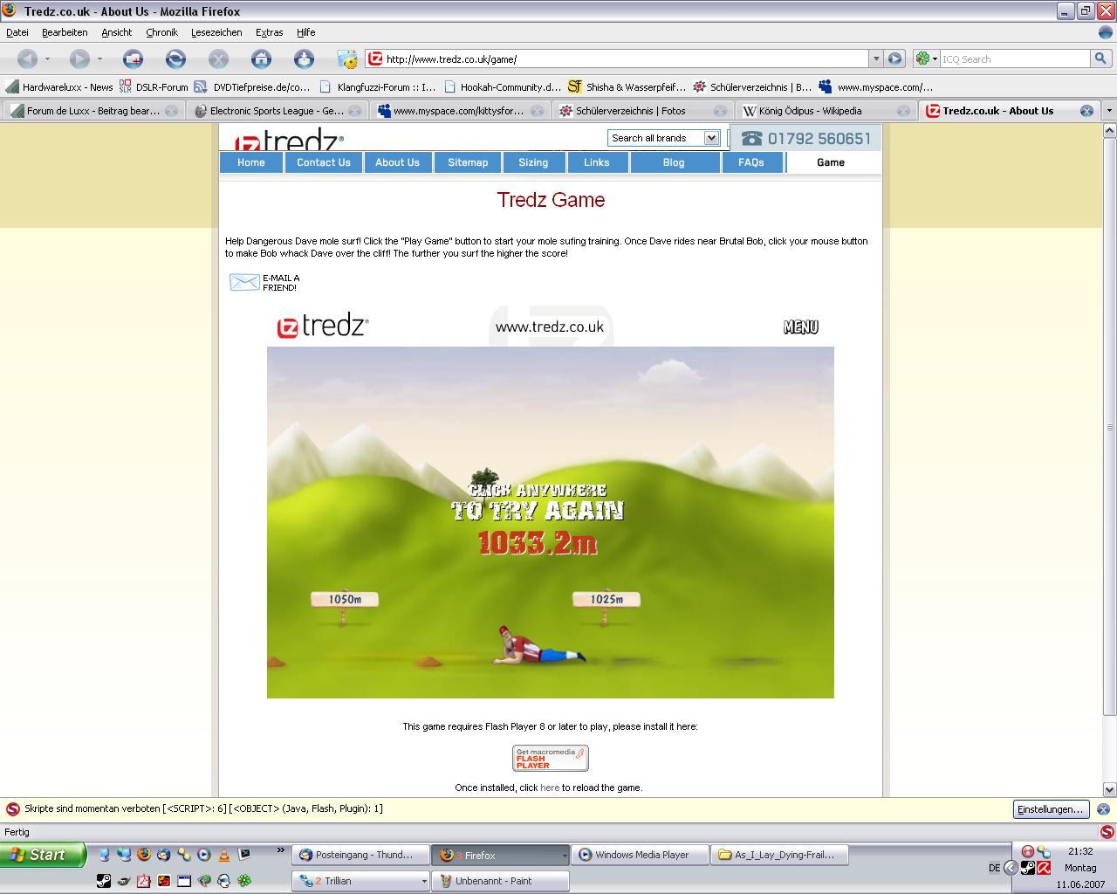Open the Bearbeiten menu
The image size is (1117, 894).
click(x=65, y=32)
